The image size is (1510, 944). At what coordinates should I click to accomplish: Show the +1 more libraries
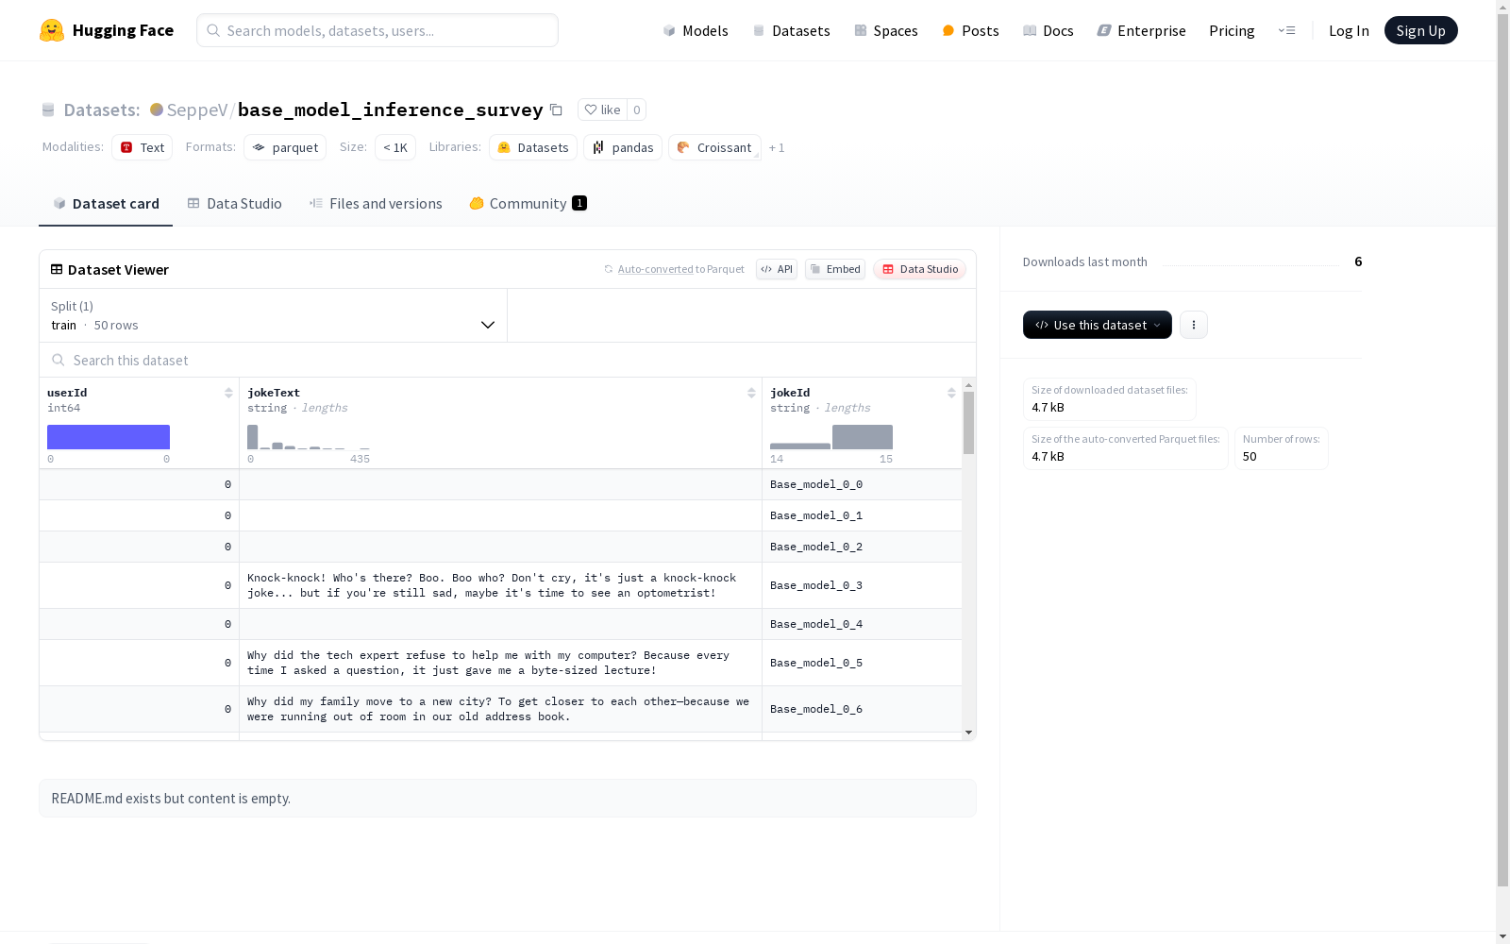point(777,147)
